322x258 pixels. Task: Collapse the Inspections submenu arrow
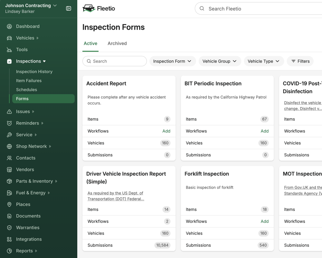44,61
